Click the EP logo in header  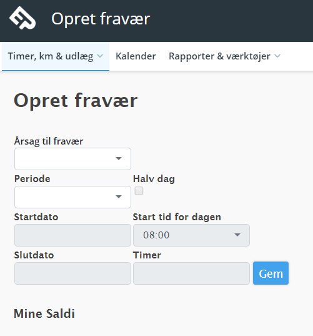[22, 18]
